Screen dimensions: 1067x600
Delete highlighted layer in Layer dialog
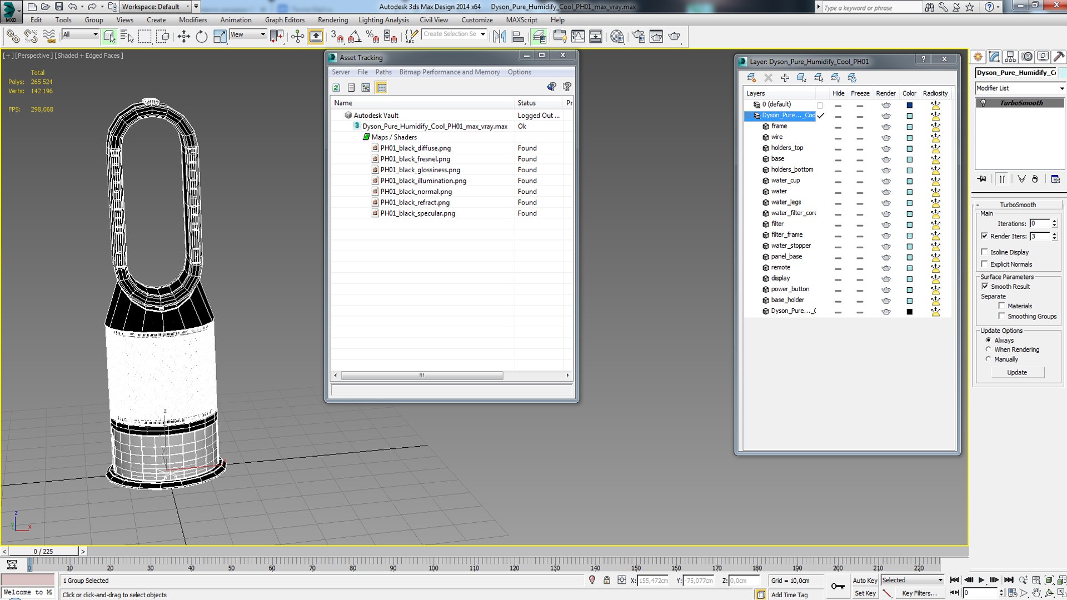pos(768,78)
